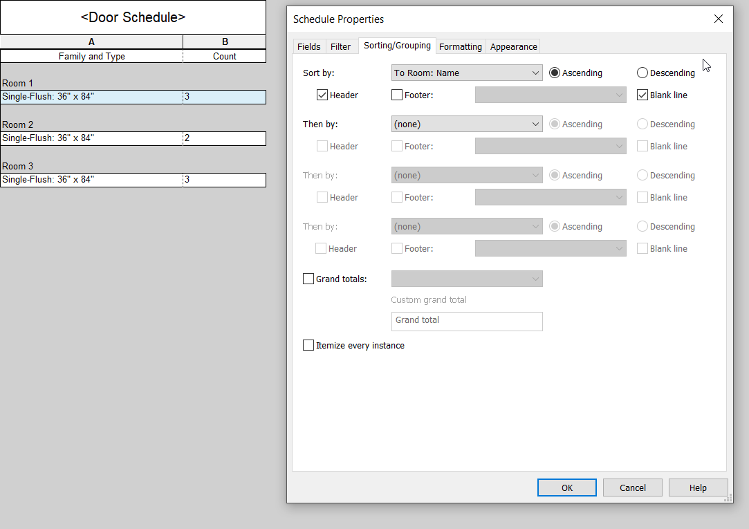Select the Ascending radio button for Sort by
749x529 pixels.
click(x=555, y=72)
